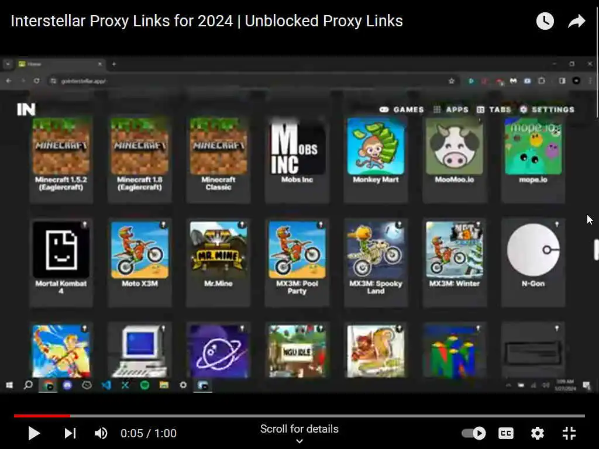Open the NGU Idle game tile
The width and height of the screenshot is (599, 449).
click(297, 351)
